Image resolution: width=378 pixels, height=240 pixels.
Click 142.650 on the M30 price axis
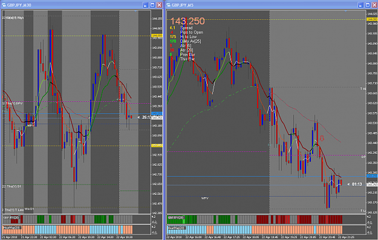157,184
